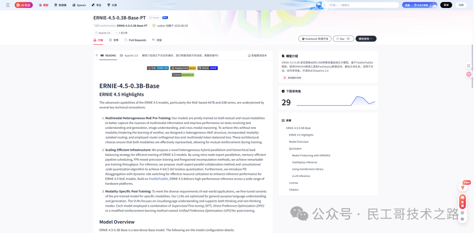This screenshot has height=233, width=474.
Task: Click Notebook 快速开发 button
Action: (x=315, y=39)
